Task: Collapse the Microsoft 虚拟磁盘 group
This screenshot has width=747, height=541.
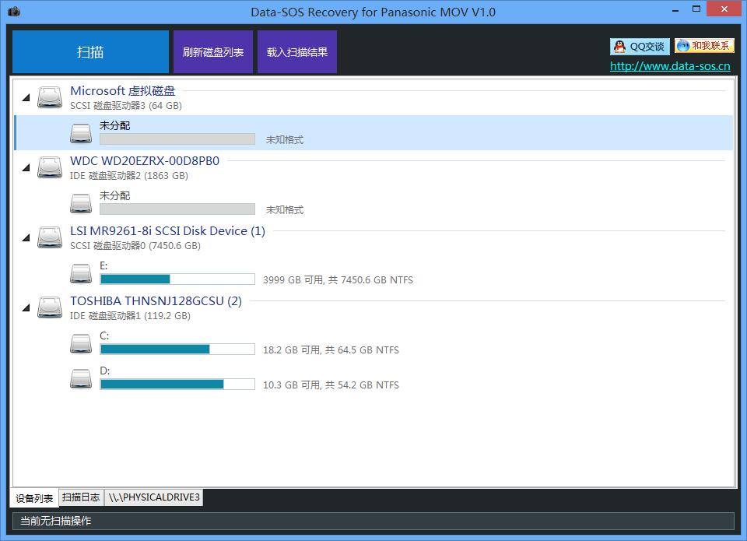Action: tap(26, 98)
